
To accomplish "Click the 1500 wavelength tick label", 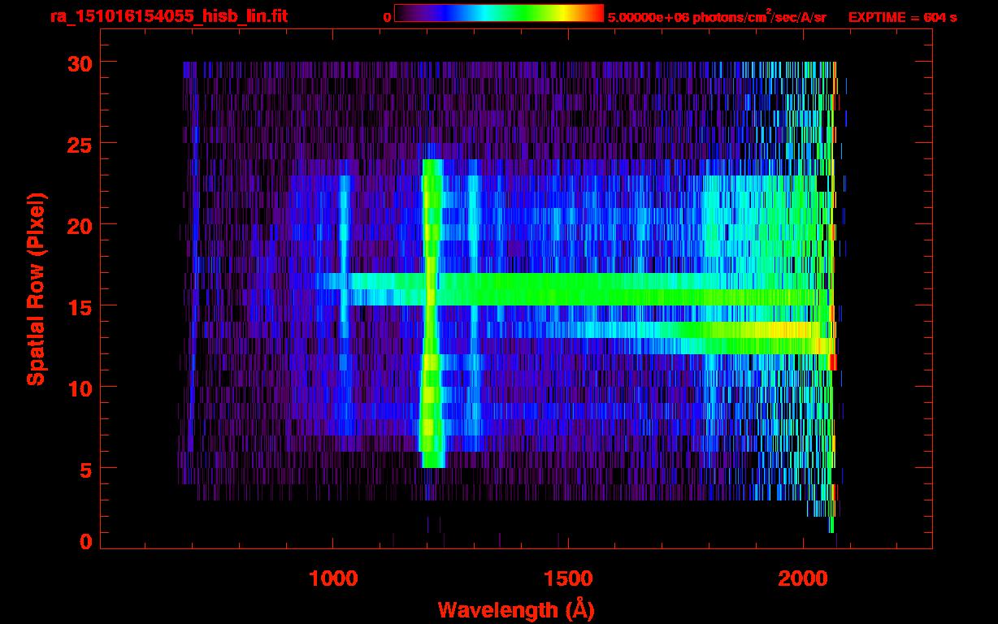I will [x=567, y=578].
